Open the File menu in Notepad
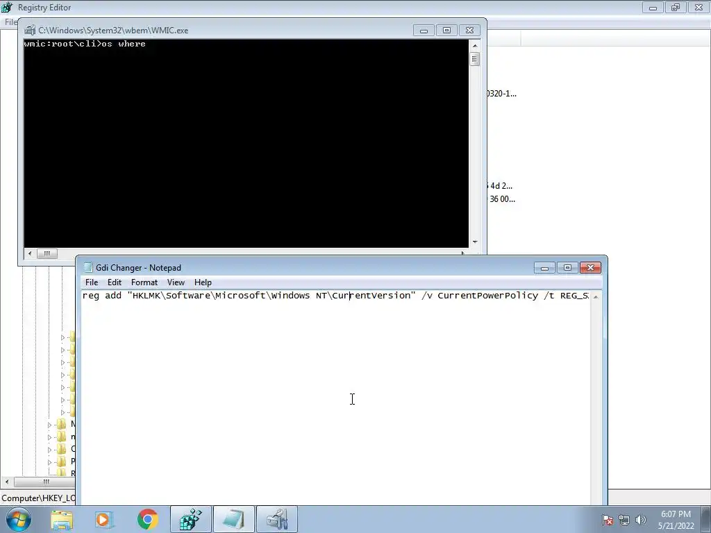The height and width of the screenshot is (533, 711). [x=92, y=282]
